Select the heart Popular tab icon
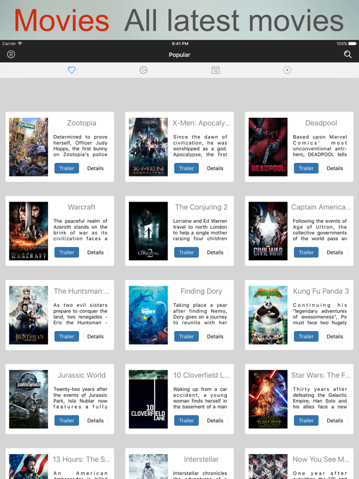359x479 pixels. click(x=72, y=70)
